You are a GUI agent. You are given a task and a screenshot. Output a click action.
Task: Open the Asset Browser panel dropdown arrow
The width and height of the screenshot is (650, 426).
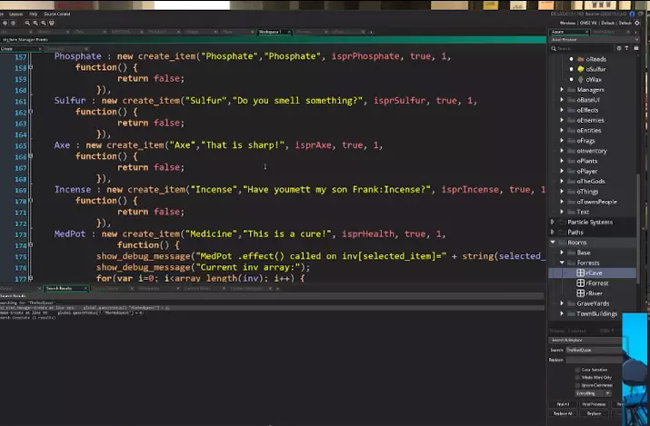point(636,40)
